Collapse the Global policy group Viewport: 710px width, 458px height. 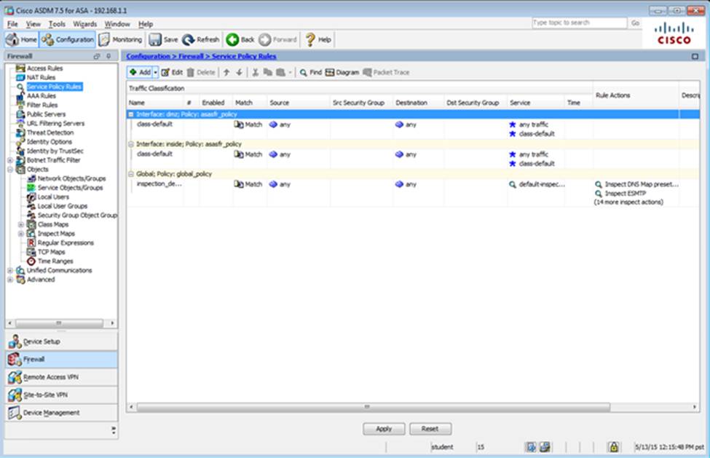point(131,174)
